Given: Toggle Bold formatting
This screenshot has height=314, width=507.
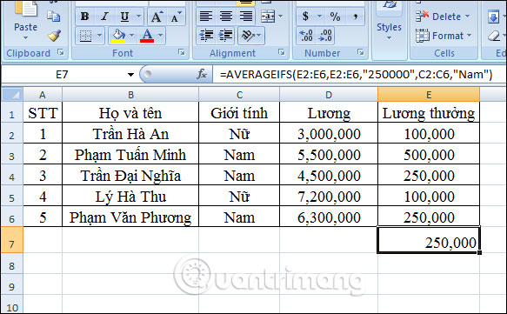Looking at the screenshot, I should pyautogui.click(x=85, y=17).
